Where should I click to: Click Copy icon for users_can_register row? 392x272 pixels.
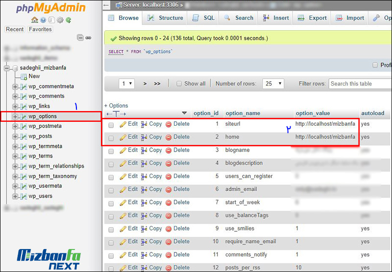click(x=144, y=176)
